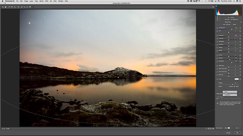The height and width of the screenshot is (136, 243).
Task: Click the plus icon beside Exposure
Action: (240, 36)
